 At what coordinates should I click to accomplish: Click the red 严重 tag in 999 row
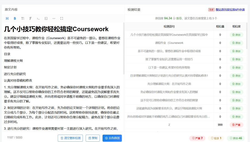click(236, 125)
